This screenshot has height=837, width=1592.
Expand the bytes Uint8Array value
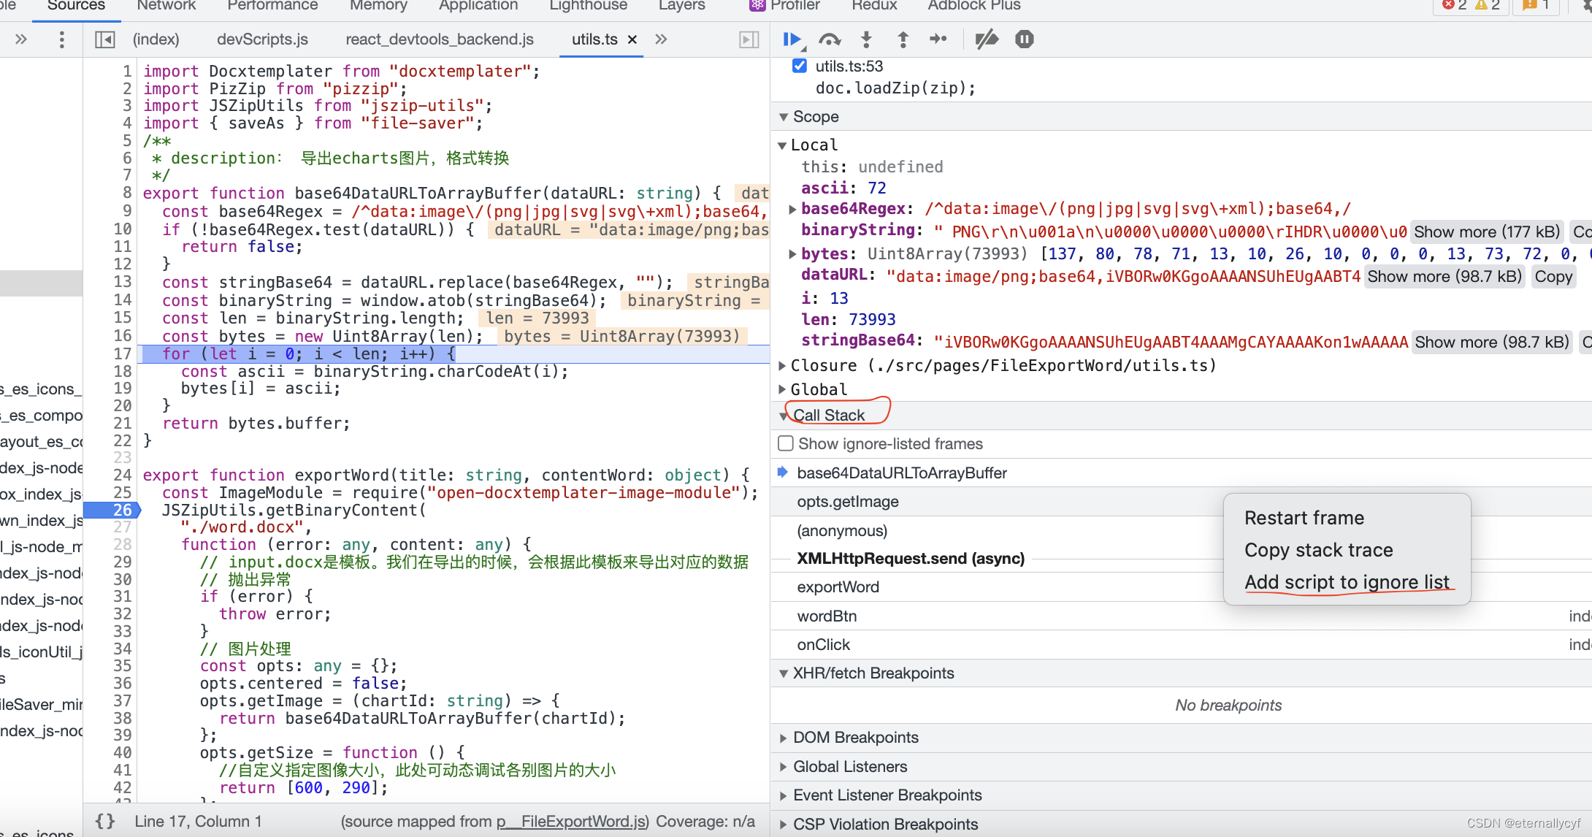793,253
